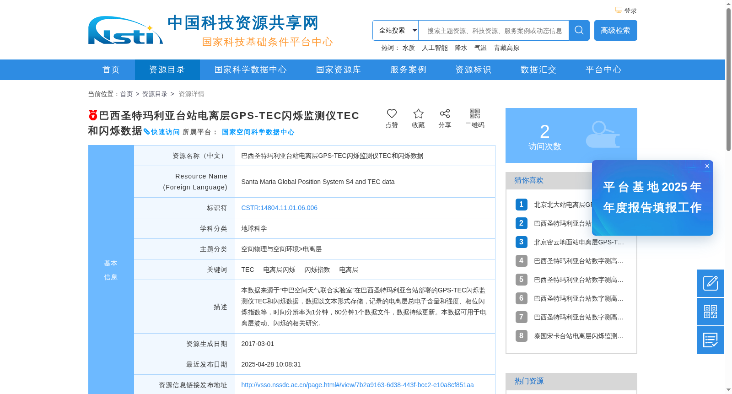Click the magnifier search button
Image resolution: width=732 pixels, height=394 pixels.
point(579,30)
